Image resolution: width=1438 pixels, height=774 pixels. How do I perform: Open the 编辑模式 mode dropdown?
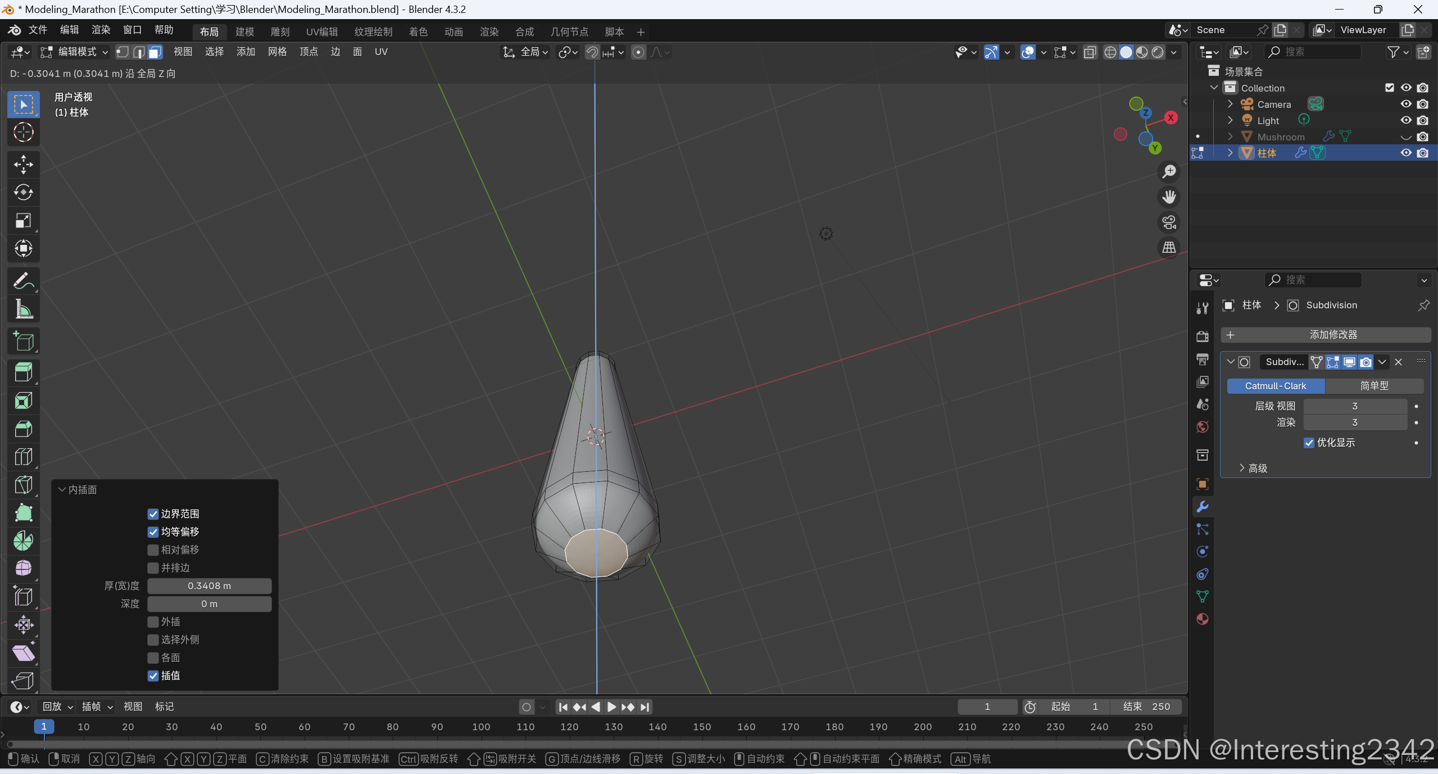point(74,52)
